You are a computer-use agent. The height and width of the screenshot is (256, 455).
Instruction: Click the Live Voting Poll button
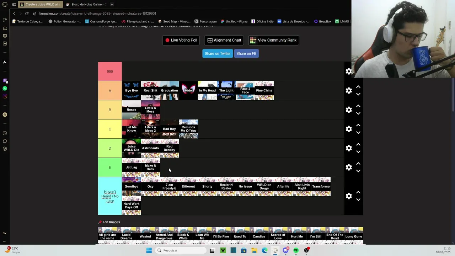tap(181, 40)
